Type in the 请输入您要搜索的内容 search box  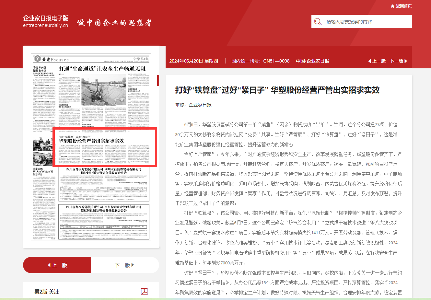click(366, 22)
